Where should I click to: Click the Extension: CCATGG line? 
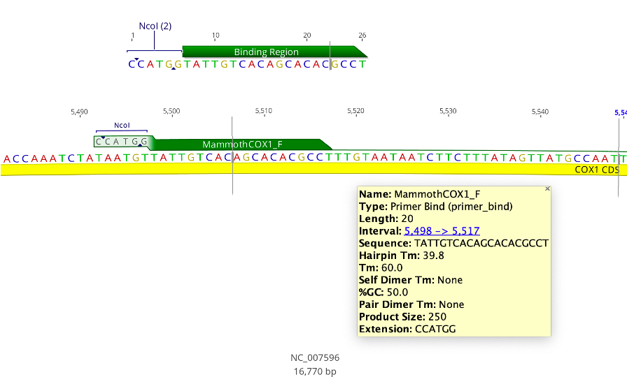(407, 329)
